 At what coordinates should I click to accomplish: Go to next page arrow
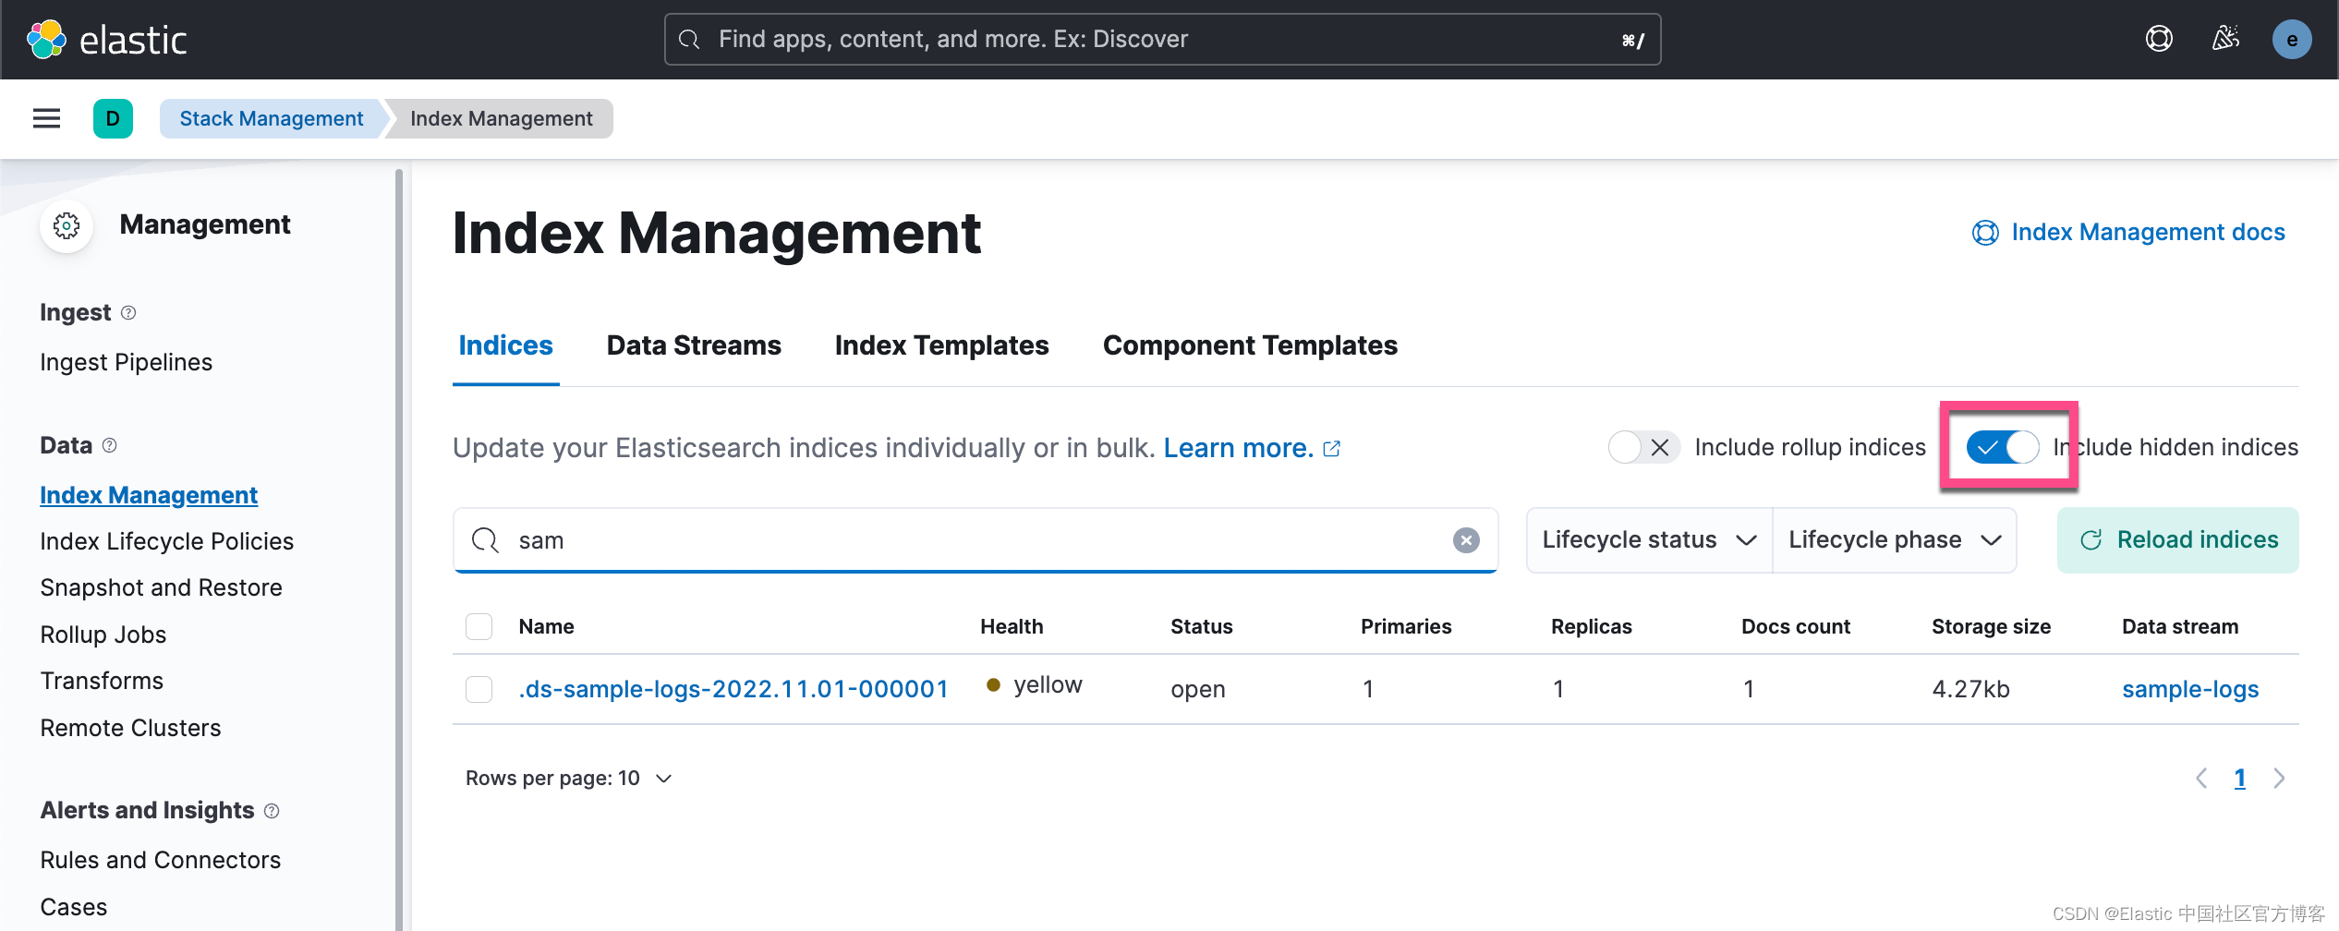coord(2279,779)
